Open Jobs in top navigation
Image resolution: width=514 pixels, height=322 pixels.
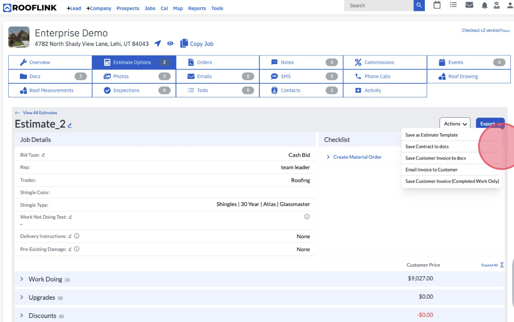tap(150, 8)
